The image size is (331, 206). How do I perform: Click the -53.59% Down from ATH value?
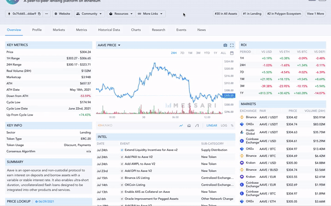pos(86,96)
